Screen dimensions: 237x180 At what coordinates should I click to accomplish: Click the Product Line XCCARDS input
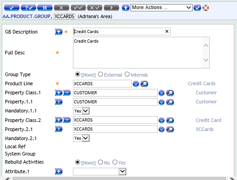pos(102,83)
